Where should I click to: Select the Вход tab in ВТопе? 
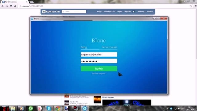pos(84,47)
